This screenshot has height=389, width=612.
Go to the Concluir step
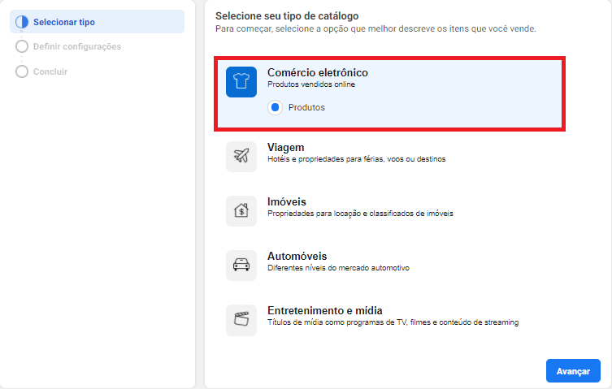[50, 71]
